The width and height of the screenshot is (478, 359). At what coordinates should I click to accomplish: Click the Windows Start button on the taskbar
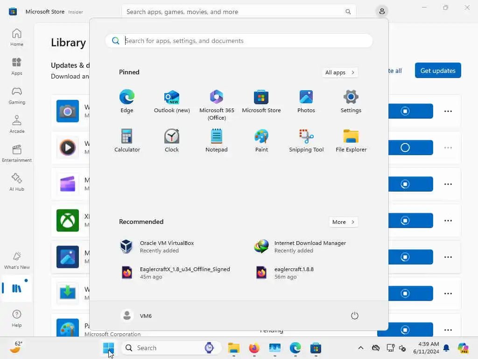[x=108, y=348]
